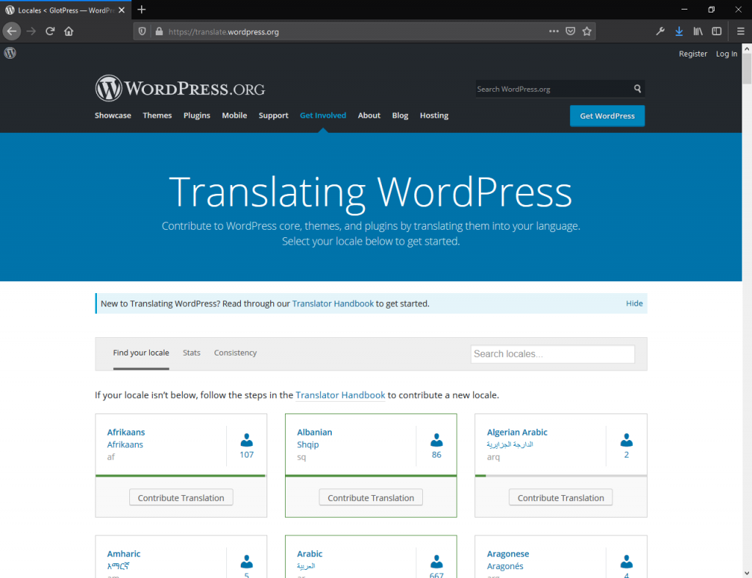Viewport: 752px width, 578px height.
Task: Click the Register link
Action: point(693,54)
